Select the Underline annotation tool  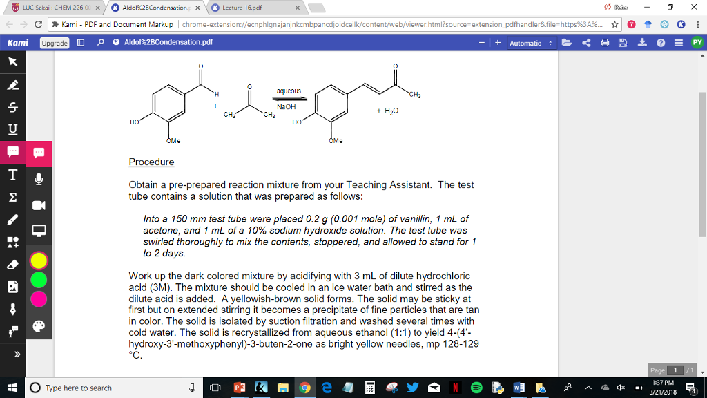click(12, 130)
